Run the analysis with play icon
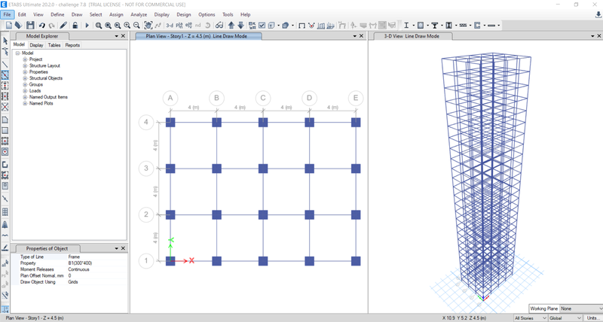The image size is (603, 322). [x=87, y=26]
